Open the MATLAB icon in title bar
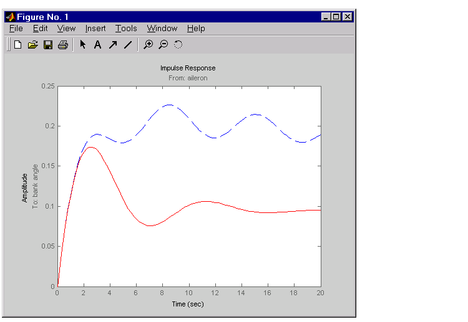Image resolution: width=468 pixels, height=322 pixels. point(10,17)
